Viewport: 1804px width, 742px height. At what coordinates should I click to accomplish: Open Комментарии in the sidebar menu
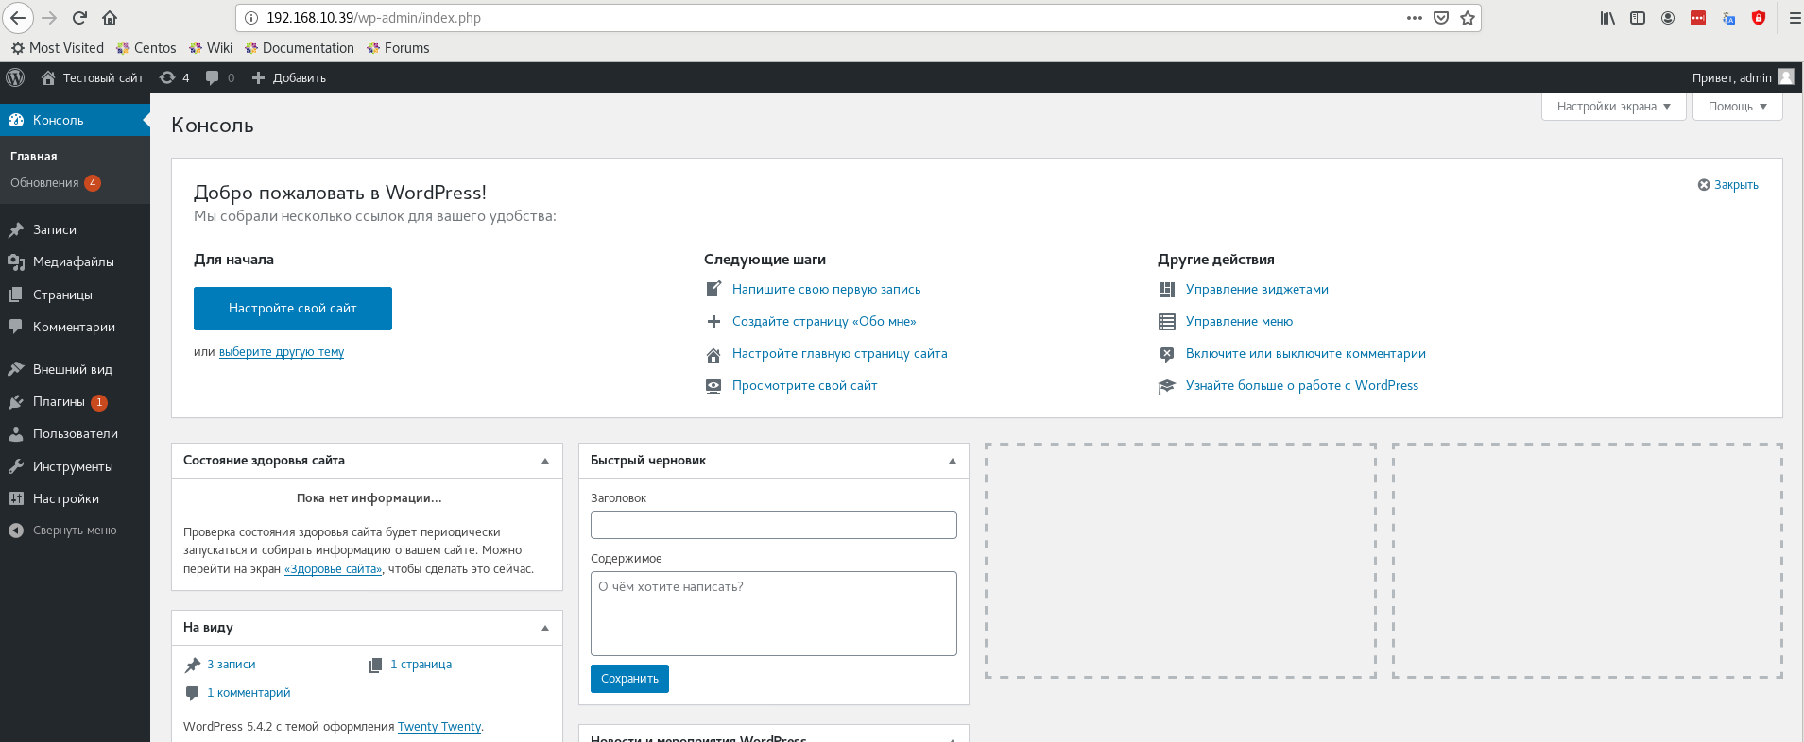tap(75, 327)
